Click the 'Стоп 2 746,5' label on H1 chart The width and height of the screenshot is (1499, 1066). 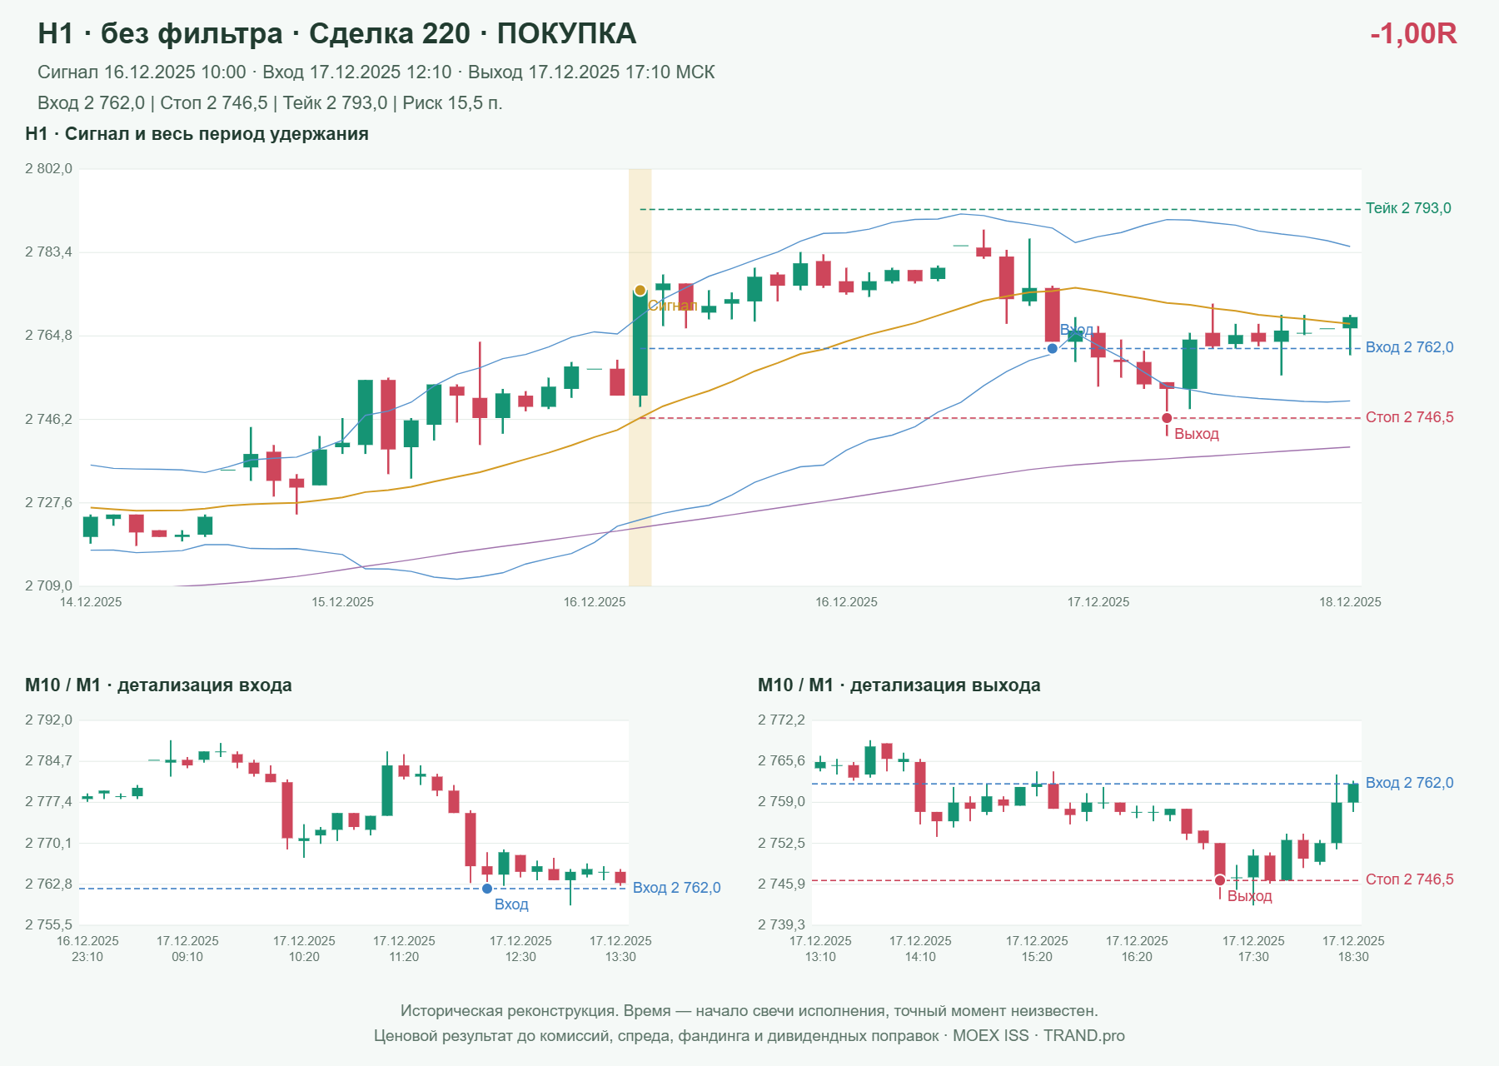click(1410, 417)
